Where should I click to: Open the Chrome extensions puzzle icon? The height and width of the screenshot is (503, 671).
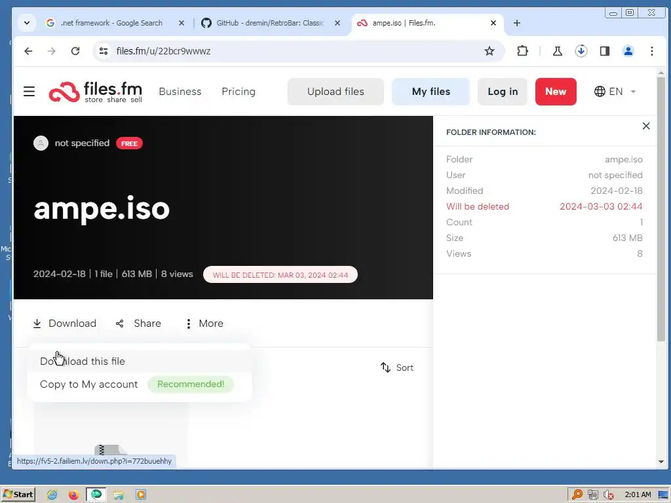pos(522,51)
